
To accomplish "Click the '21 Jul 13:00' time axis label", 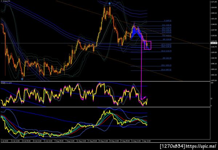I will (15, 141).
